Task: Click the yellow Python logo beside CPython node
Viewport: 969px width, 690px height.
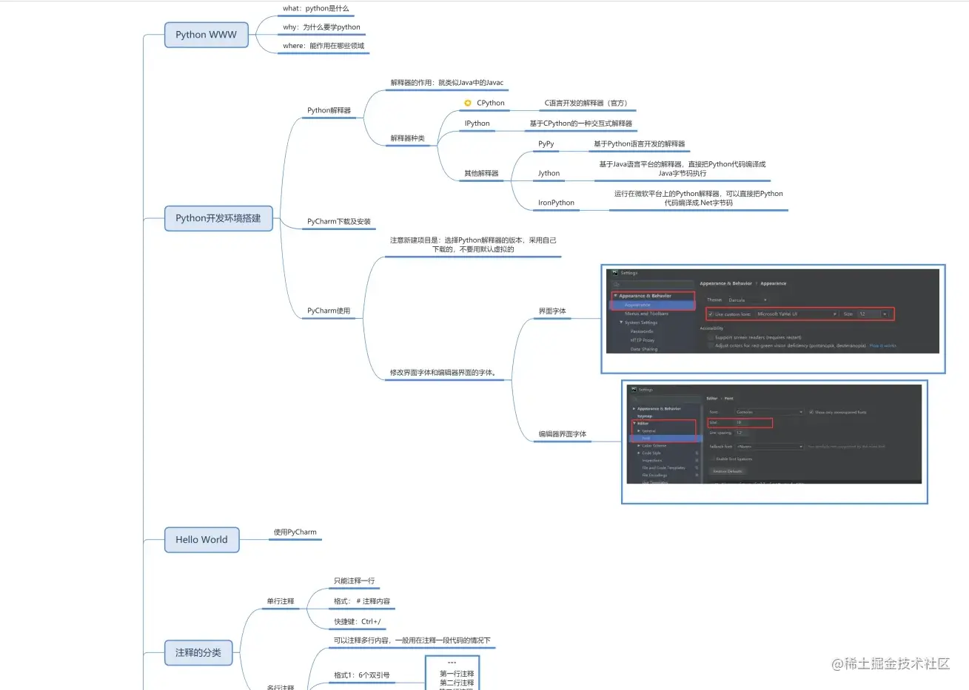Action: click(x=467, y=103)
